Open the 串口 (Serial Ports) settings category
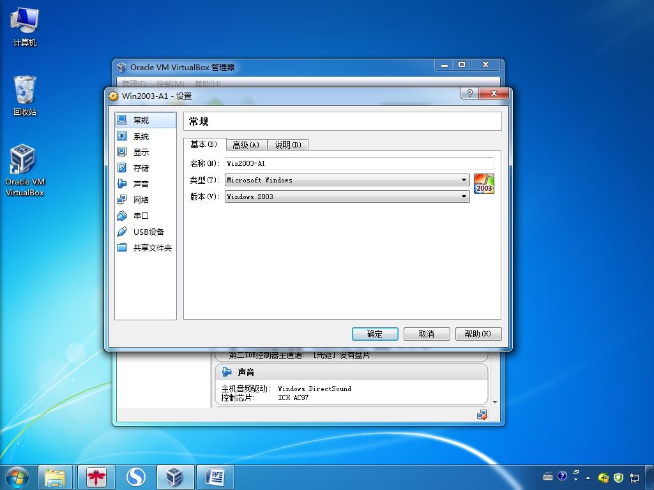This screenshot has width=654, height=490. pyautogui.click(x=145, y=216)
